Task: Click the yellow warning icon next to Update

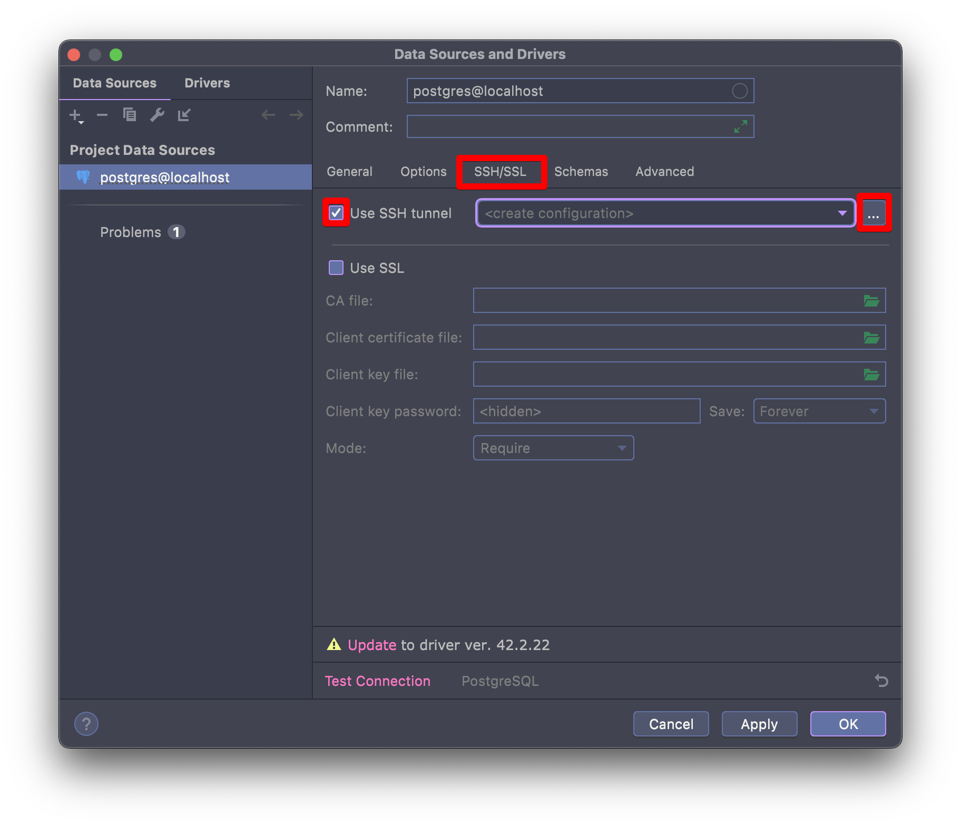Action: [334, 644]
